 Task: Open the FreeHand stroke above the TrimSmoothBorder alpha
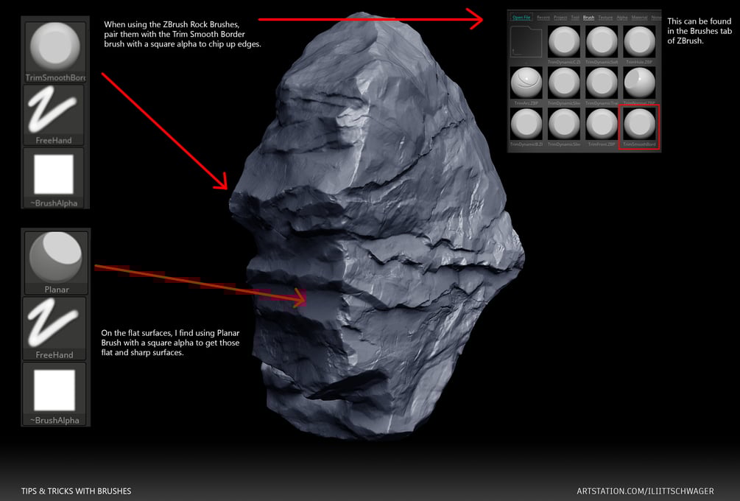pos(53,115)
